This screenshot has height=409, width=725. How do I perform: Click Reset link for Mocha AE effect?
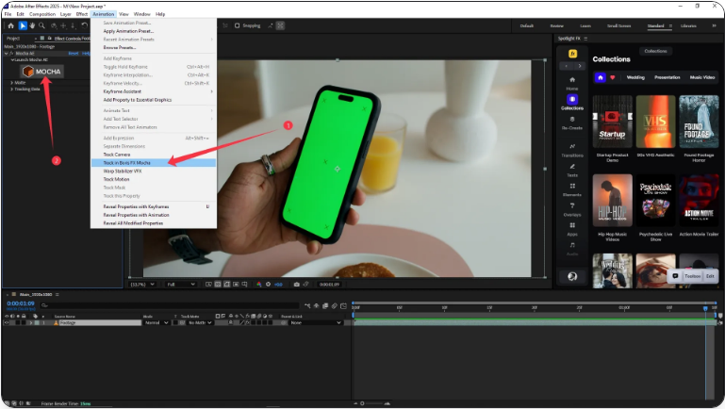74,53
